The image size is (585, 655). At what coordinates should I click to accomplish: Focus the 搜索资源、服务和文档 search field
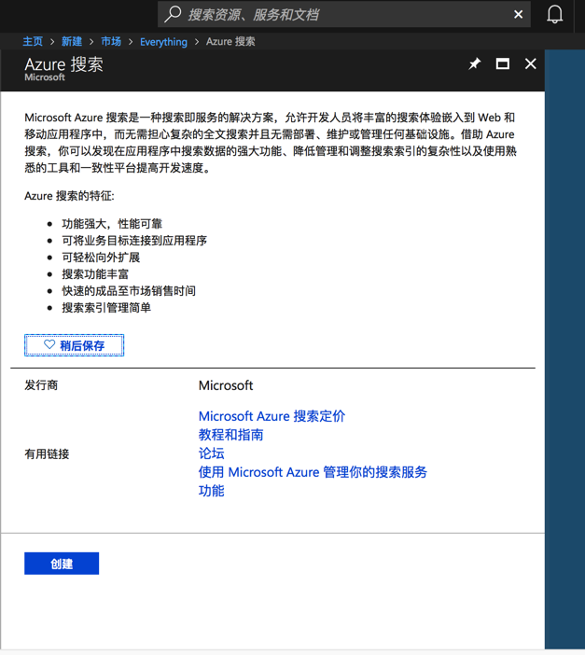point(344,15)
